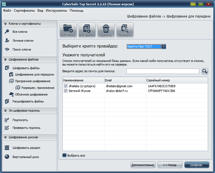215x173 pixels.
Task: Open the Файл menu
Action: pos(7,11)
